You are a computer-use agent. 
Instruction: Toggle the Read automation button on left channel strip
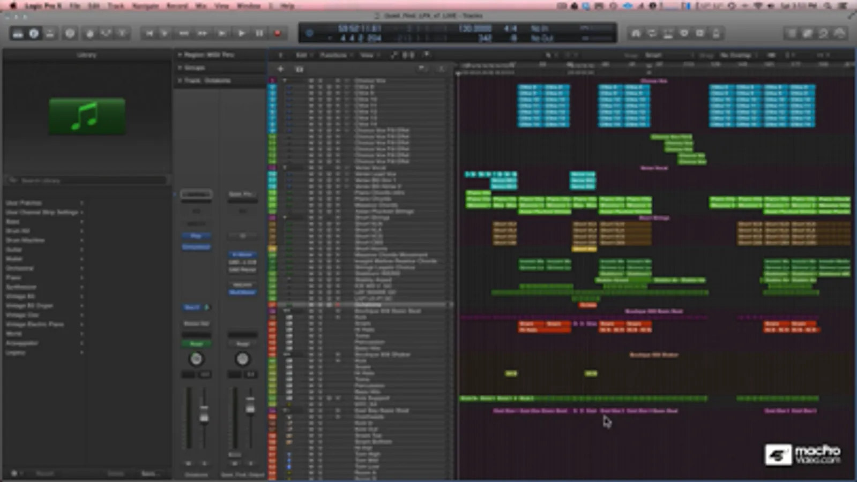coord(196,343)
